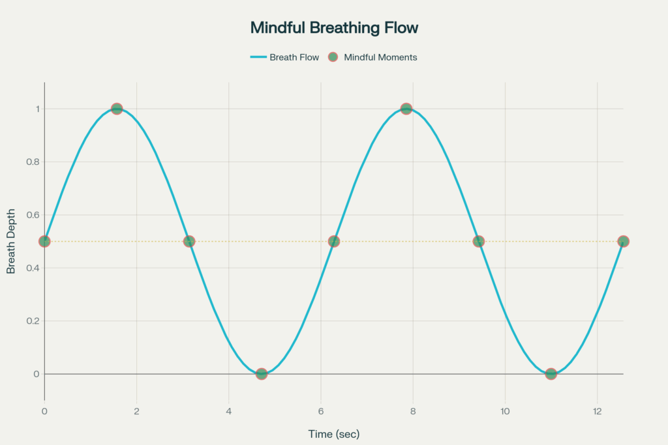Select the midpoint marker near 9.4 seconds

pos(479,241)
